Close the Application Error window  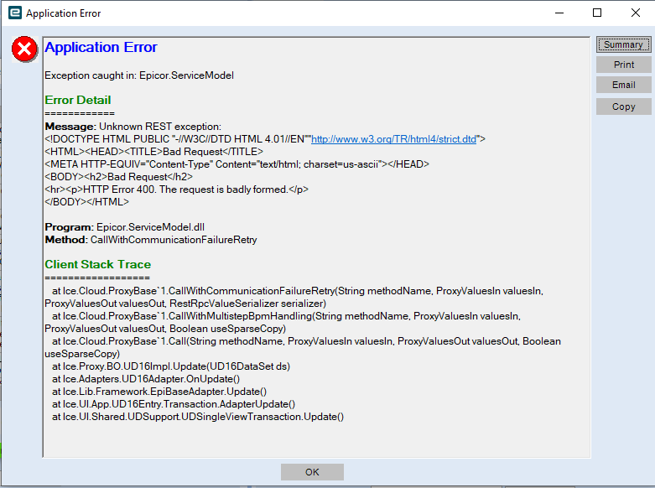[x=636, y=13]
